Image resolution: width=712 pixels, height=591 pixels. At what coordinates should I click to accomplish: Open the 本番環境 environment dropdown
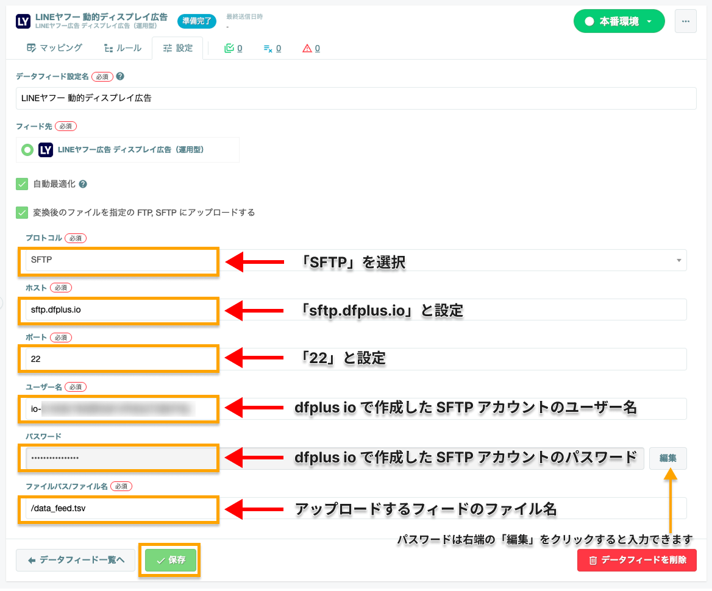(x=619, y=21)
